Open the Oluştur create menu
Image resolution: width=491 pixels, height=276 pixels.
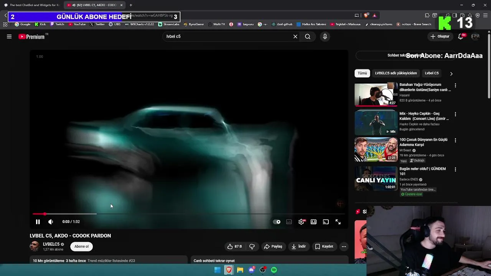click(440, 36)
